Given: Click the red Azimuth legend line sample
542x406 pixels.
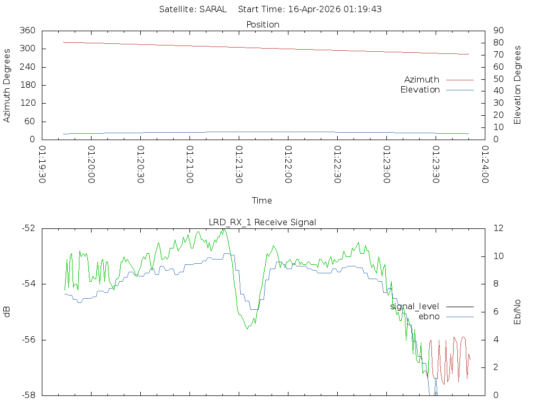Looking at the screenshot, I should [459, 80].
